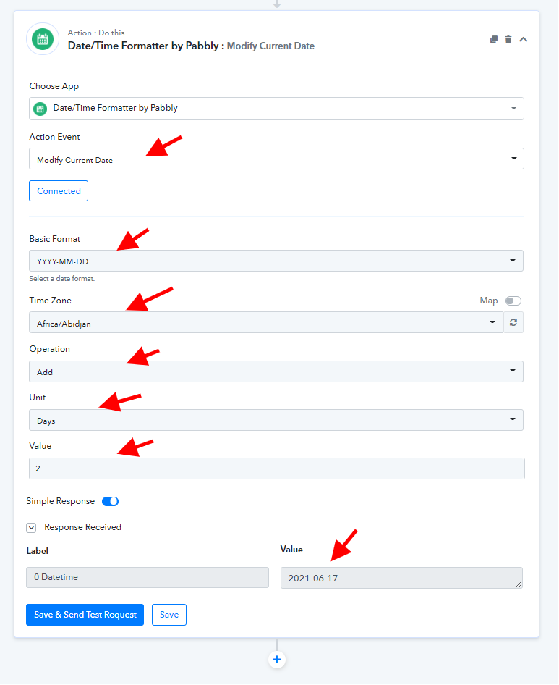
Task: Click the Value input field containing 2
Action: coord(277,468)
